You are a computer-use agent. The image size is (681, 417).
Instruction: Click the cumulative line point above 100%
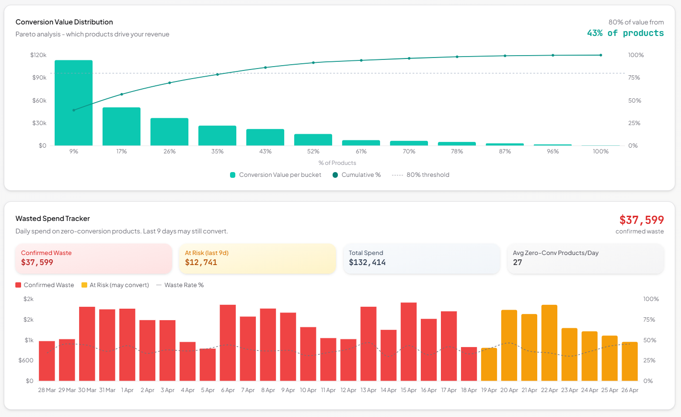click(600, 55)
